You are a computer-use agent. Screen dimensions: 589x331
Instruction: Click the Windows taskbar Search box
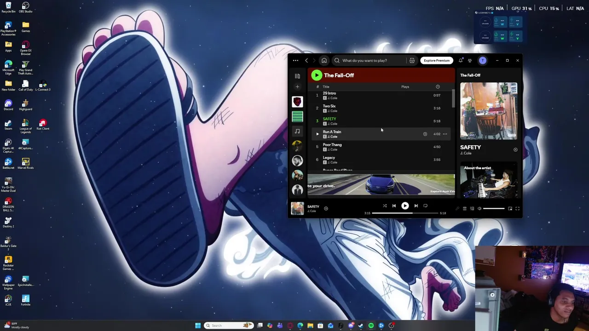tap(229, 325)
